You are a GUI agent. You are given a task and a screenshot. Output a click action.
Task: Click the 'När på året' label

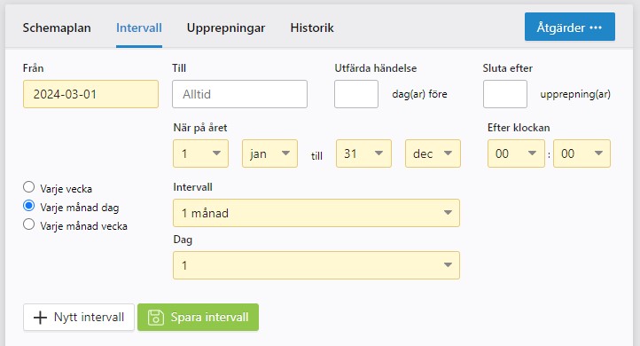pos(200,128)
